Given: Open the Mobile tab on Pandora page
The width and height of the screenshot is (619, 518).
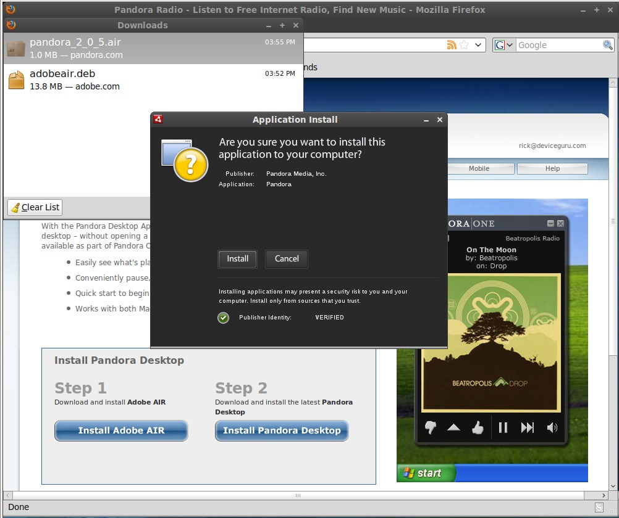Looking at the screenshot, I should (x=479, y=168).
